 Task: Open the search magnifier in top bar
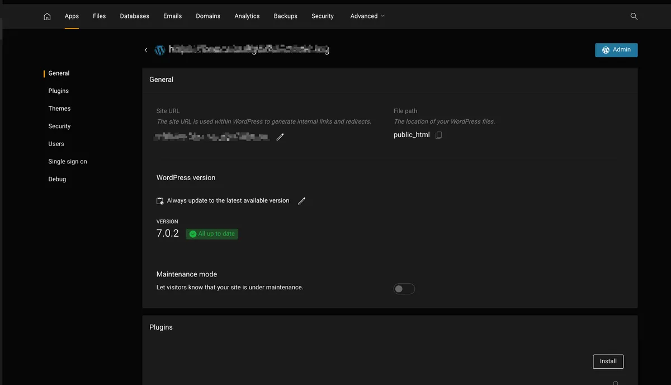pyautogui.click(x=634, y=16)
